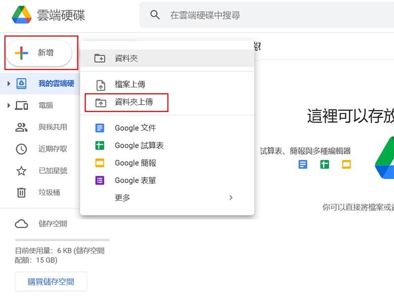The height and width of the screenshot is (296, 394).
Task: Click the file upload icon beside 檔案上傳
Action: [101, 85]
